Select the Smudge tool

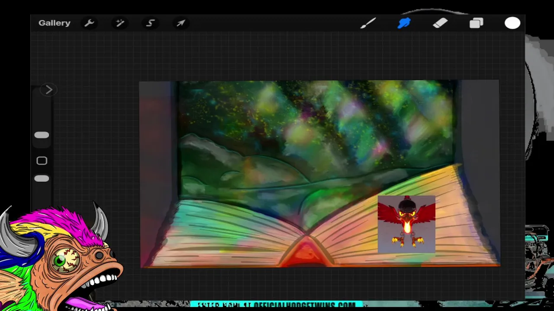pos(404,23)
